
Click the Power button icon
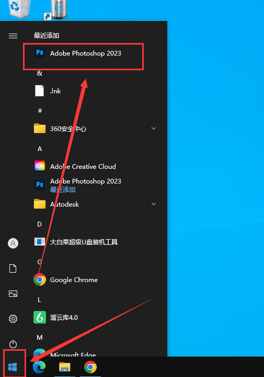[13, 344]
